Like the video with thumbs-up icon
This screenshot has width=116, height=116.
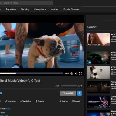click(57, 86)
